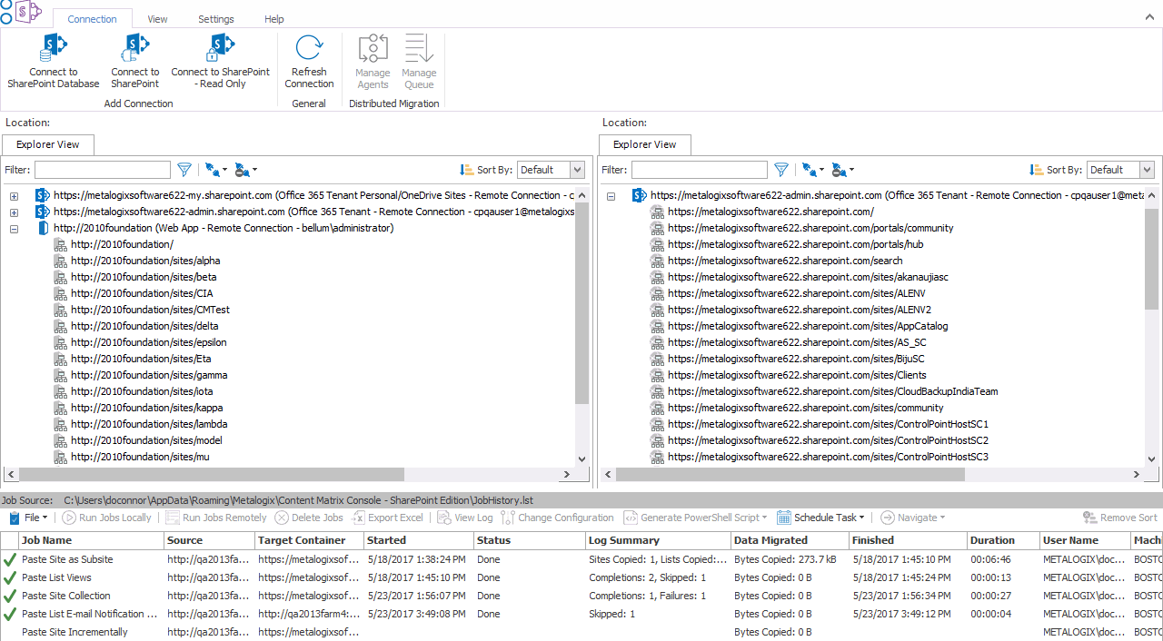Collapse the 2010foundation web app node
1163x641 pixels.
(x=14, y=229)
